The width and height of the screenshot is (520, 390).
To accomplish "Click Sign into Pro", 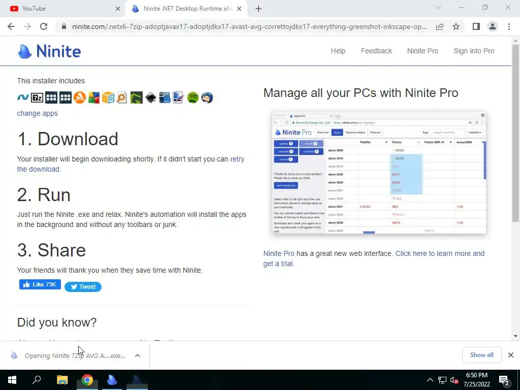I will coord(474,51).
